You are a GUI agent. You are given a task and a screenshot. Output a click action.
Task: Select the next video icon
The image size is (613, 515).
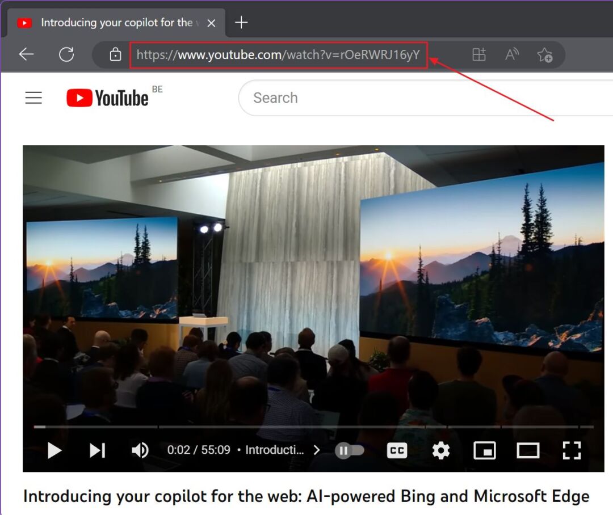[x=97, y=450]
